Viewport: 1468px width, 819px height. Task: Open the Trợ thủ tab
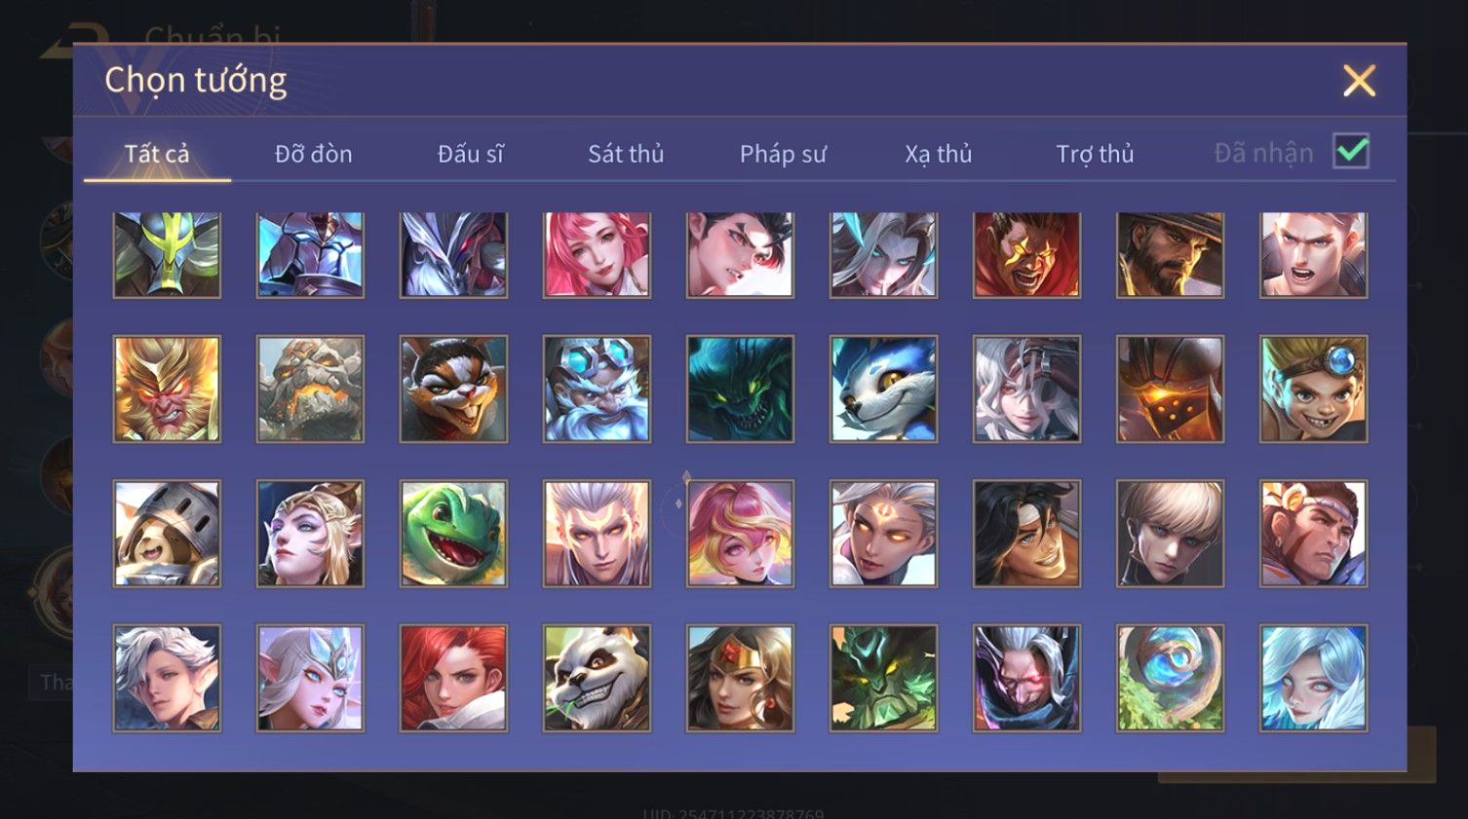point(1095,154)
